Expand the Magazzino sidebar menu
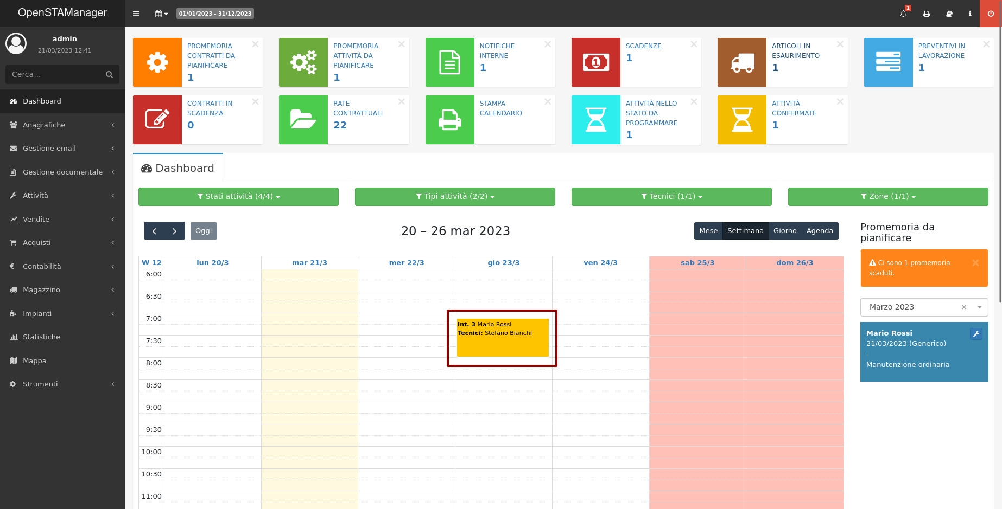Image resolution: width=1002 pixels, height=509 pixels. 62,290
